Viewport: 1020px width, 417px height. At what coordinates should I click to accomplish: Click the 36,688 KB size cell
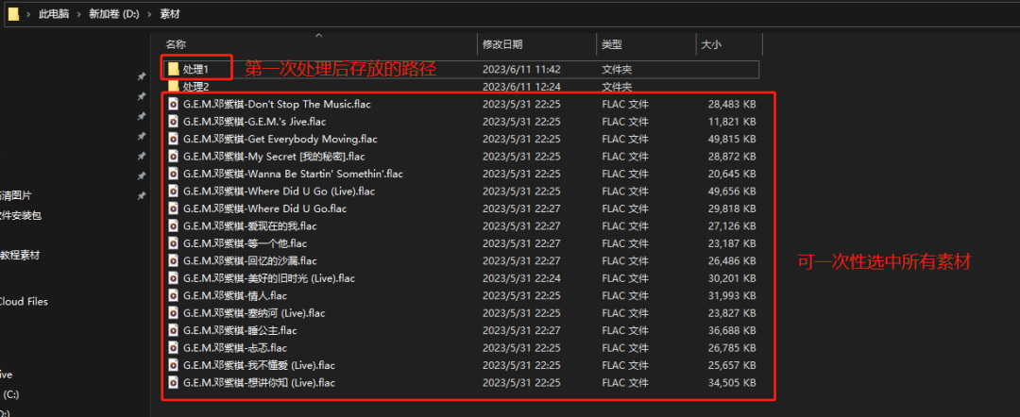(732, 330)
